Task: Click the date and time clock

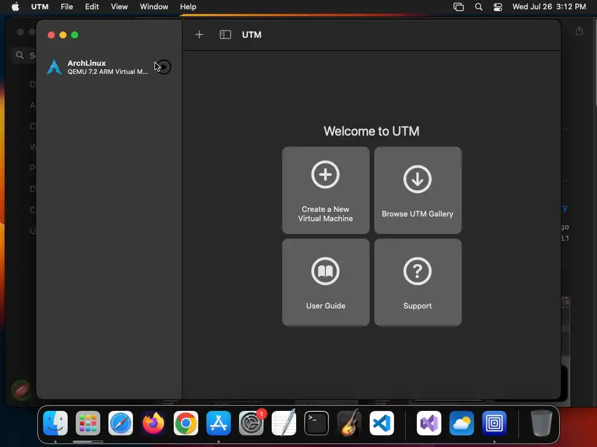Action: (549, 6)
